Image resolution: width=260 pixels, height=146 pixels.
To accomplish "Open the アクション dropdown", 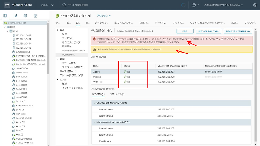I will click(104, 15).
